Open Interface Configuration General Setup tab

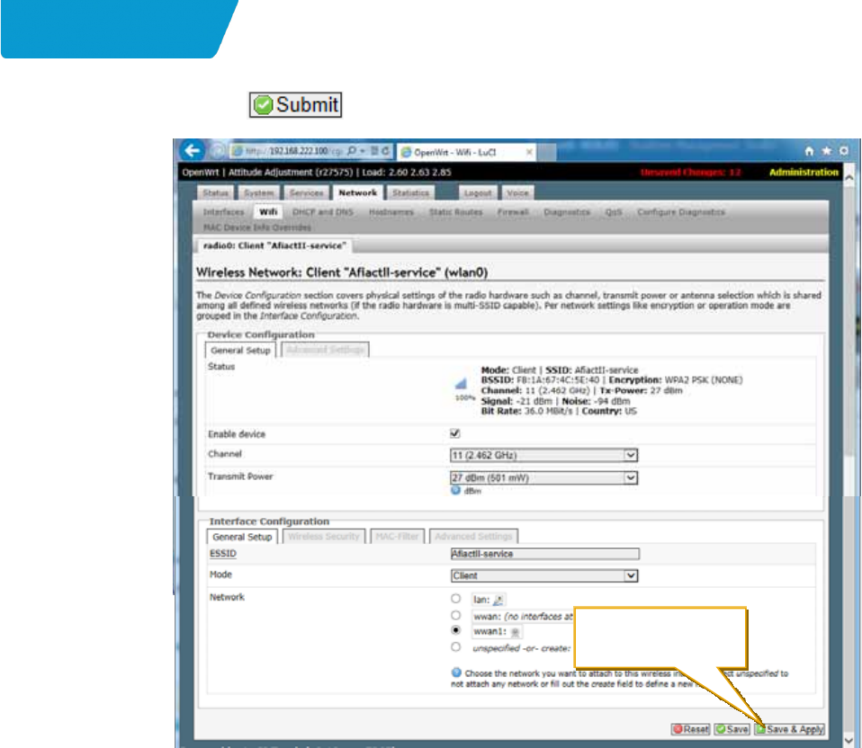[x=242, y=537]
